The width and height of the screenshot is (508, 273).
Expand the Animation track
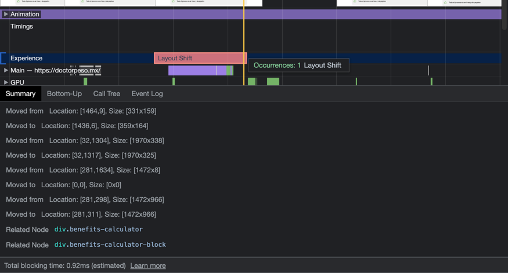coord(5,14)
